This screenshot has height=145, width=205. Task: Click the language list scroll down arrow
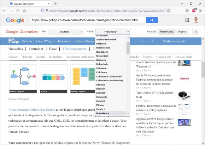(x=128, y=114)
